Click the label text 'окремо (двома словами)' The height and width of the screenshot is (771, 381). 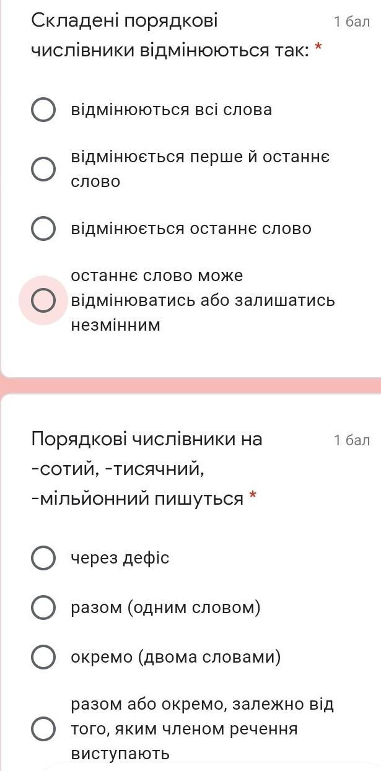pos(176,657)
